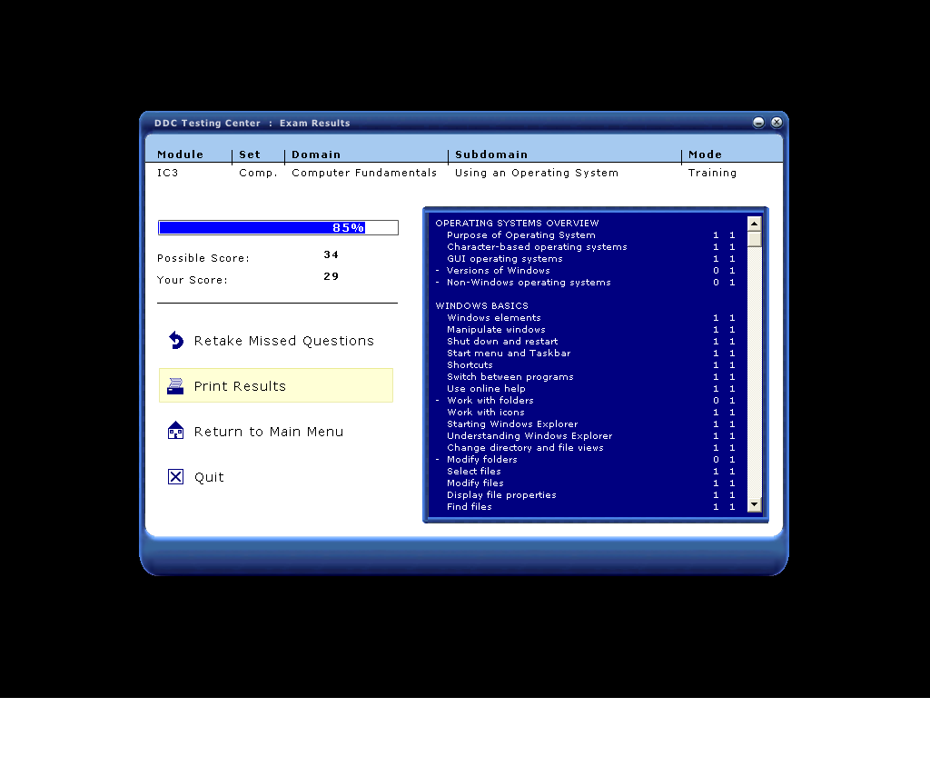930x757 pixels.
Task: Click the 'Training' mode value
Action: [x=712, y=173]
